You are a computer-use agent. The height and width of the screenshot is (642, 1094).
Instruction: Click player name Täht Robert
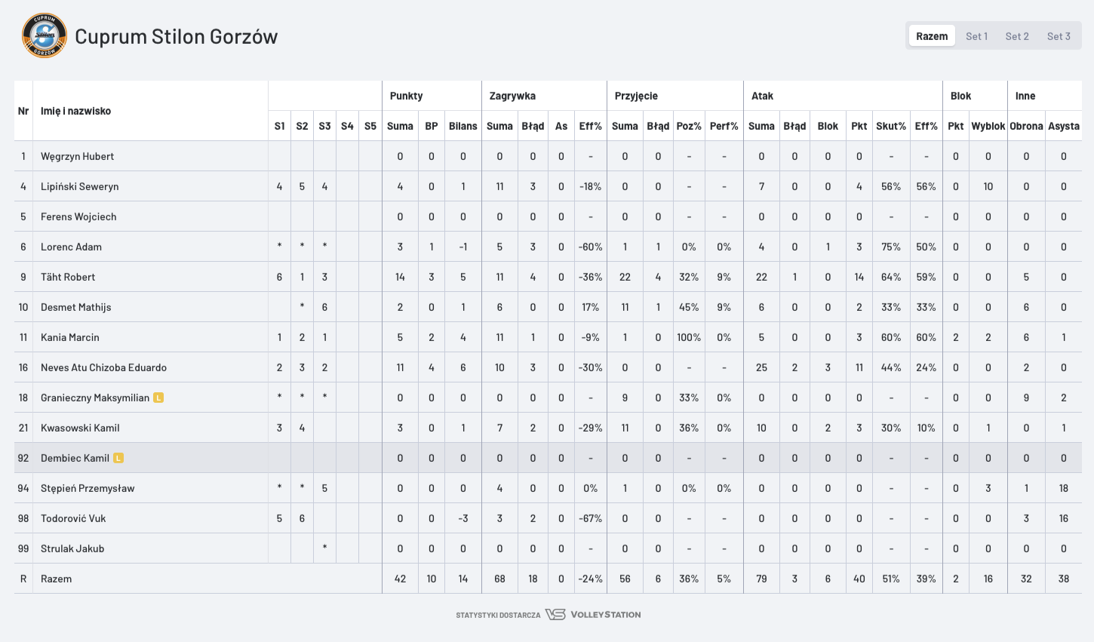(68, 277)
